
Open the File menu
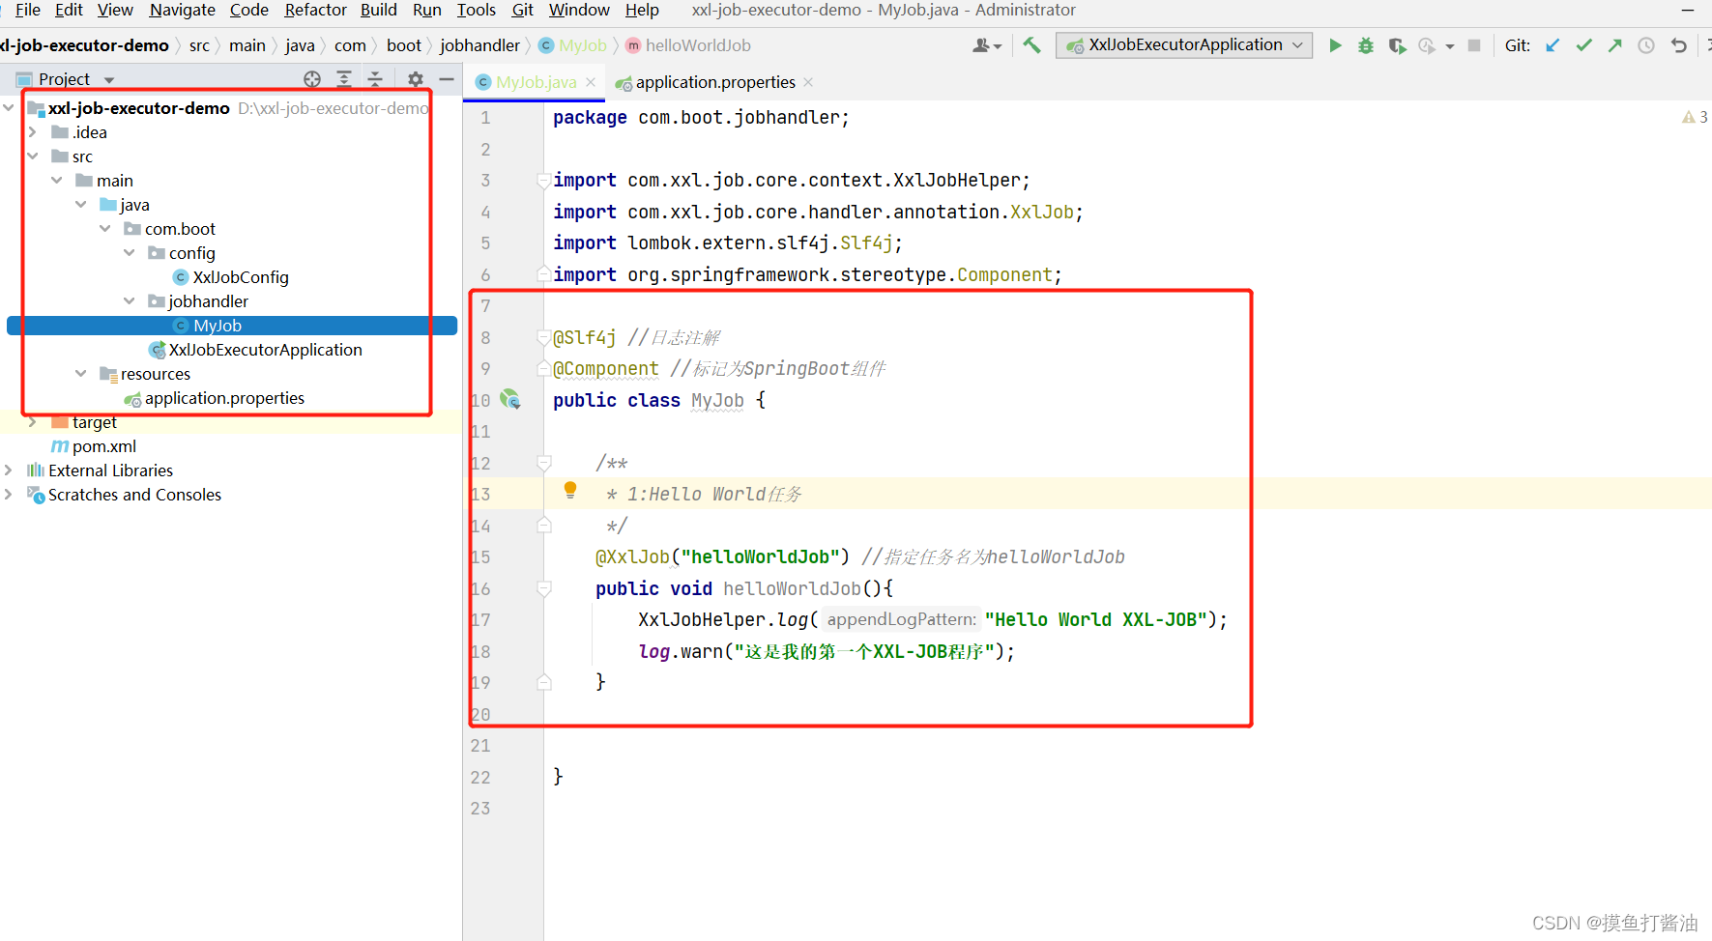point(28,10)
